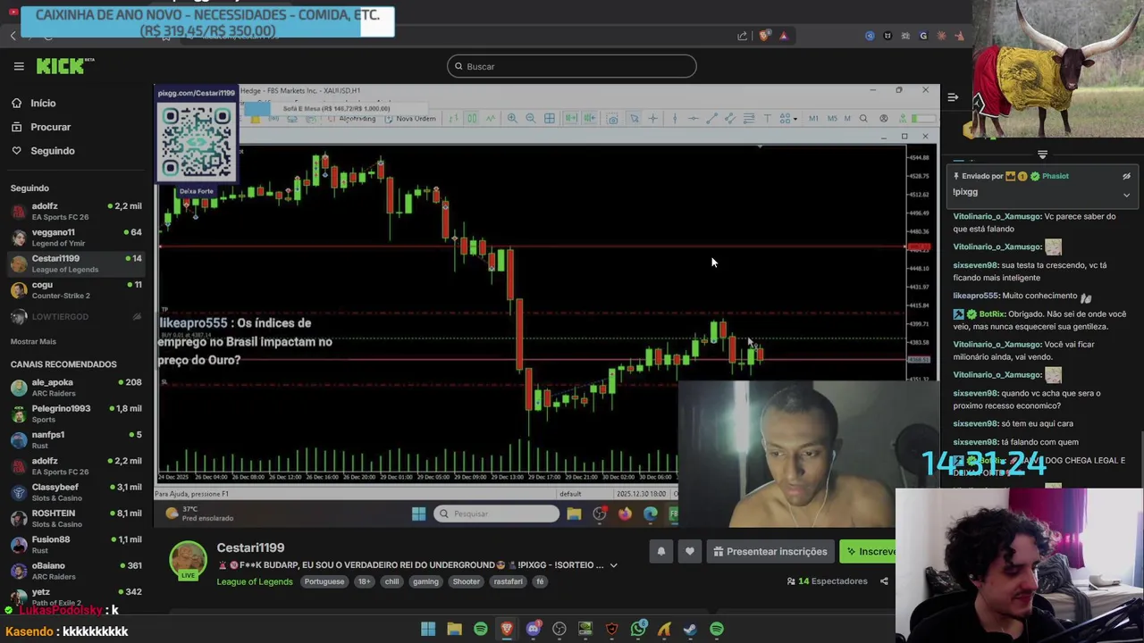1144x643 pixels.
Task: Open the Kick hamburger menu
Action: pos(18,66)
